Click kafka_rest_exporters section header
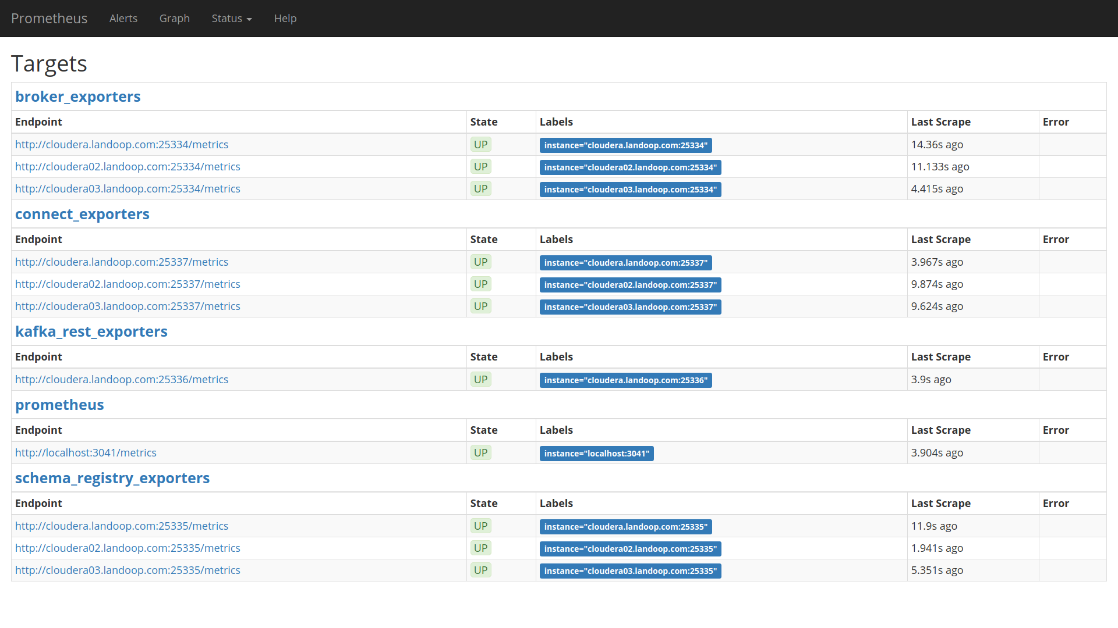 coord(91,331)
